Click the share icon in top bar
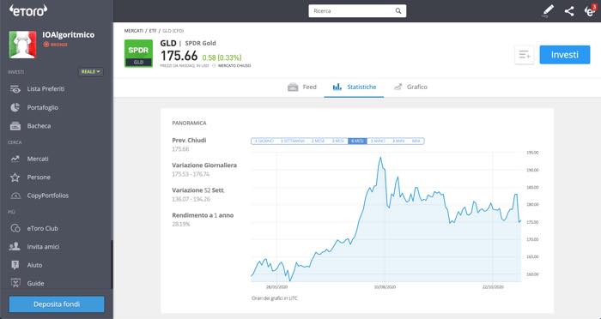 (569, 11)
